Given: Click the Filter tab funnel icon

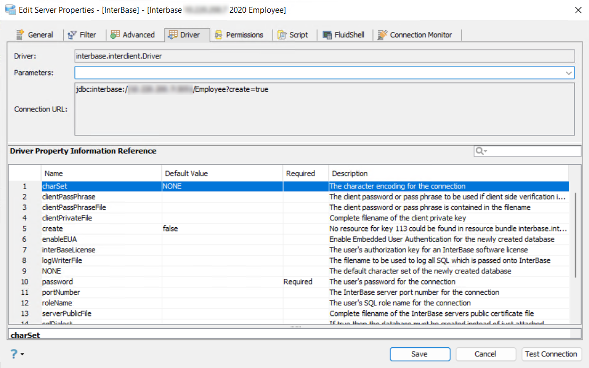Looking at the screenshot, I should pyautogui.click(x=73, y=35).
